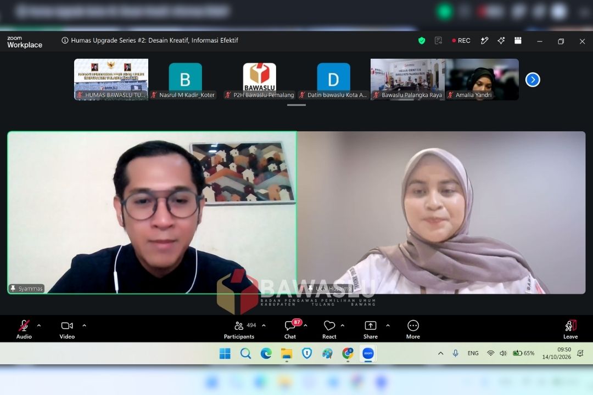Click the Syammas pinned video tile
The width and height of the screenshot is (593, 395).
(x=152, y=212)
